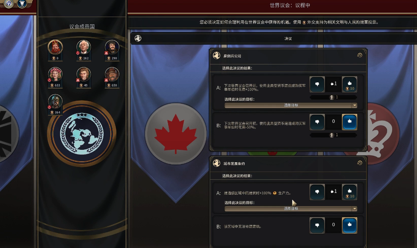This screenshot has height=248, width=417.
Task: Select the helmeted viking leader portrait with 364 favor
Action: pyautogui.click(x=55, y=102)
